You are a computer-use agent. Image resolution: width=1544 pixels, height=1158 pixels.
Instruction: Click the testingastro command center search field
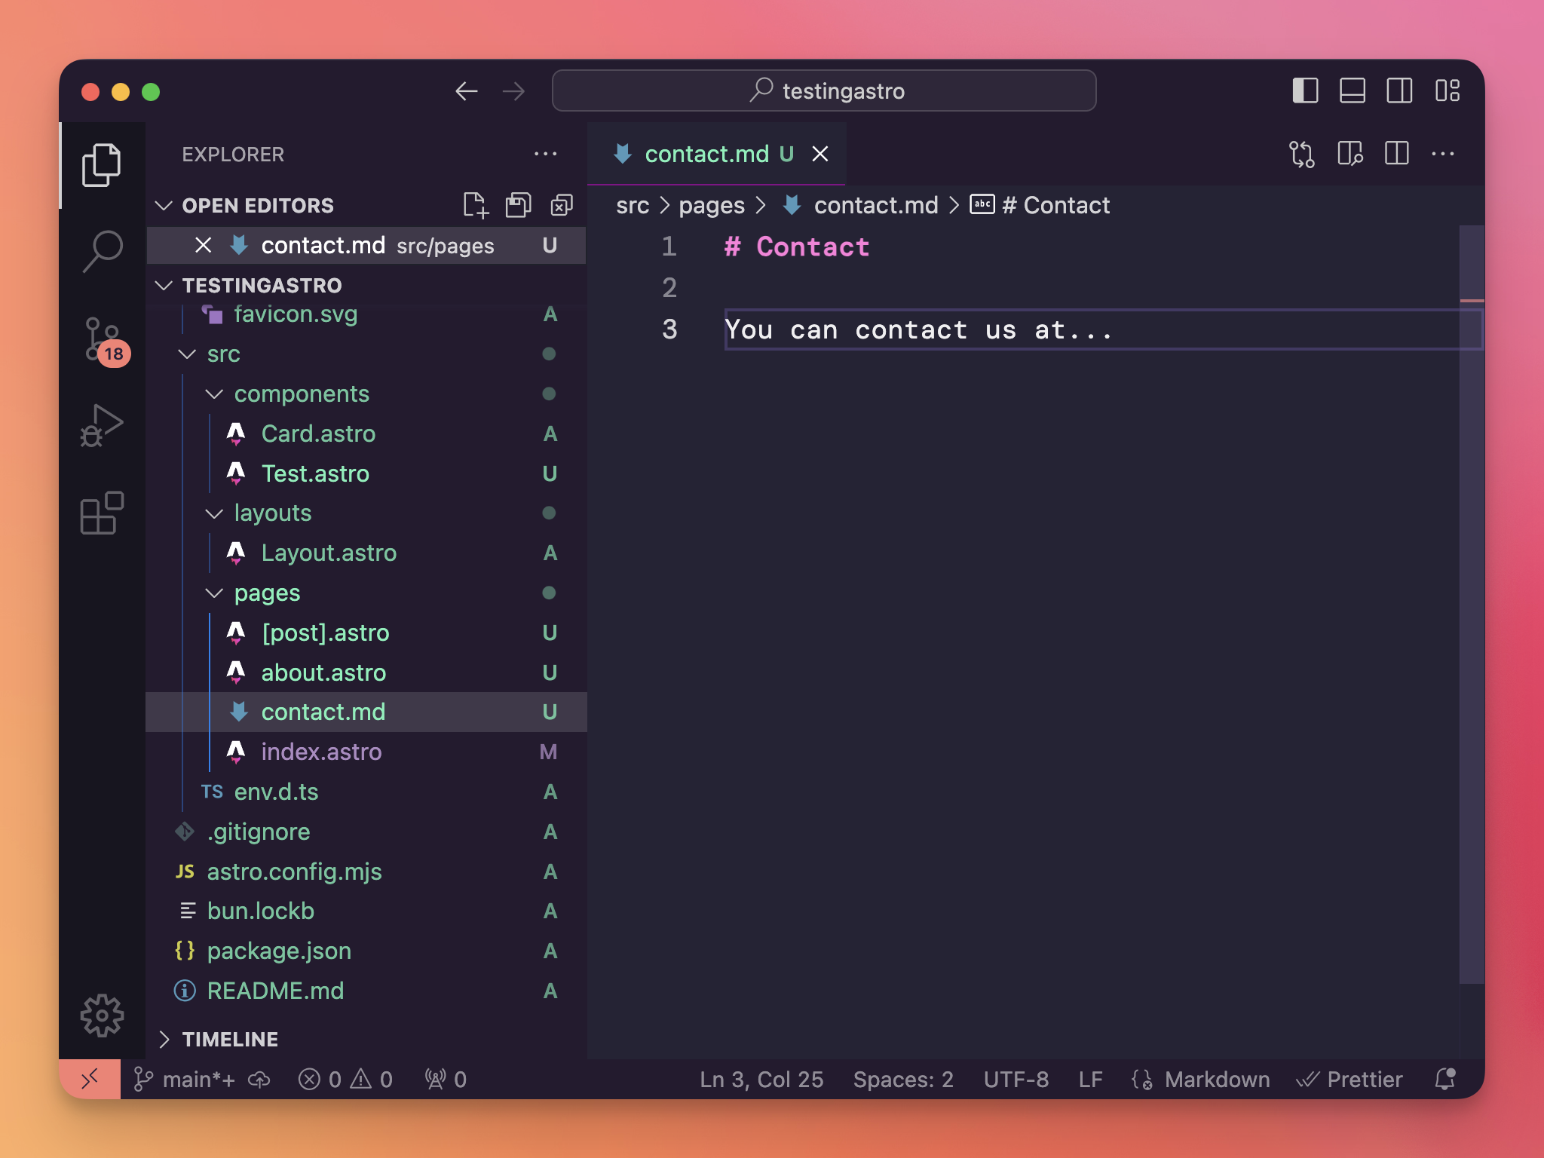[x=824, y=91]
